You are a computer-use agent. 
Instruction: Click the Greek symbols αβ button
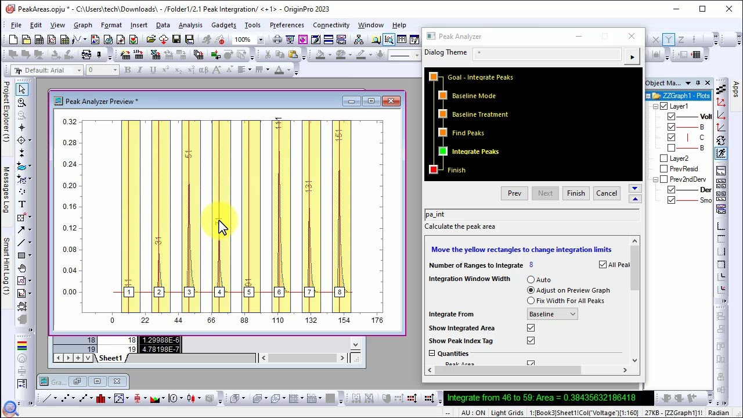pyautogui.click(x=203, y=70)
